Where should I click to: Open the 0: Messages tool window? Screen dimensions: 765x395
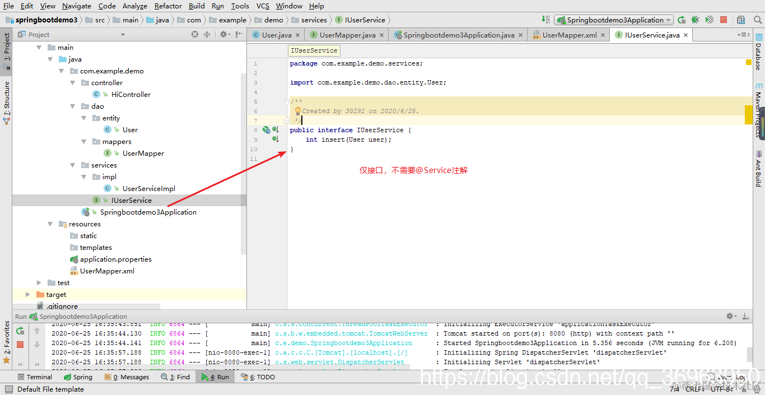(x=127, y=377)
